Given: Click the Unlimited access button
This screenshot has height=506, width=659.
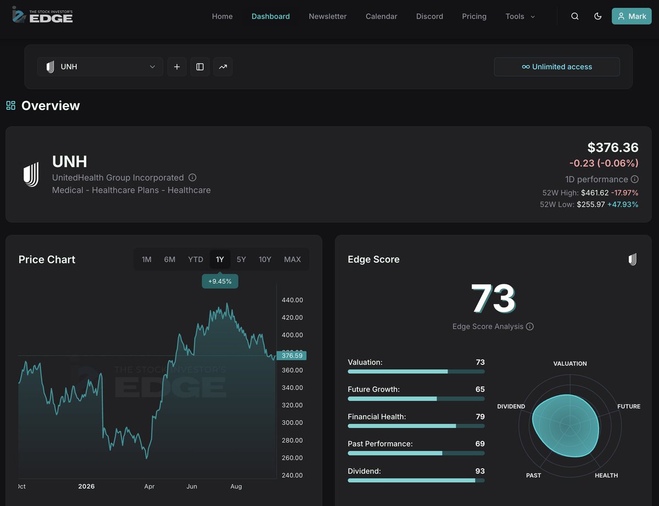Looking at the screenshot, I should coord(557,67).
